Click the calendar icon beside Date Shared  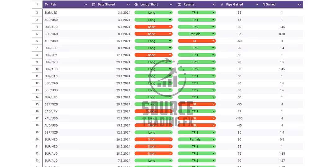94,5
